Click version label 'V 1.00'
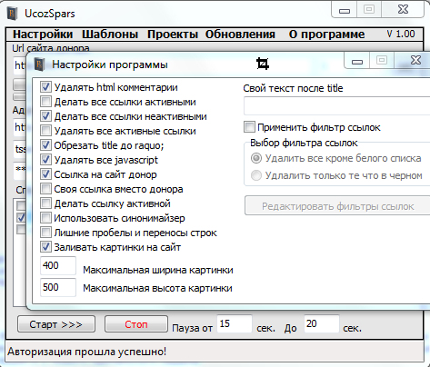This screenshot has width=430, height=367. click(401, 34)
